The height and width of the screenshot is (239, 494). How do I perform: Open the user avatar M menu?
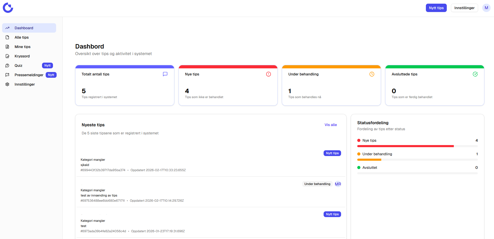[486, 8]
